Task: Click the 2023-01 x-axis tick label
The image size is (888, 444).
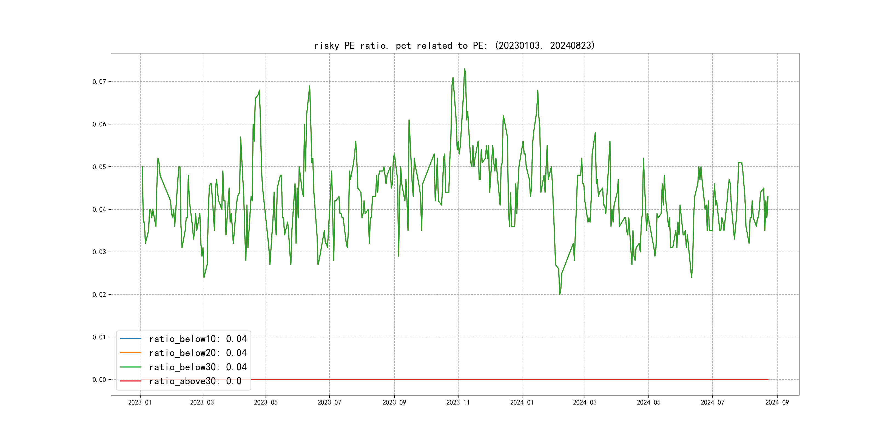Action: point(140,402)
